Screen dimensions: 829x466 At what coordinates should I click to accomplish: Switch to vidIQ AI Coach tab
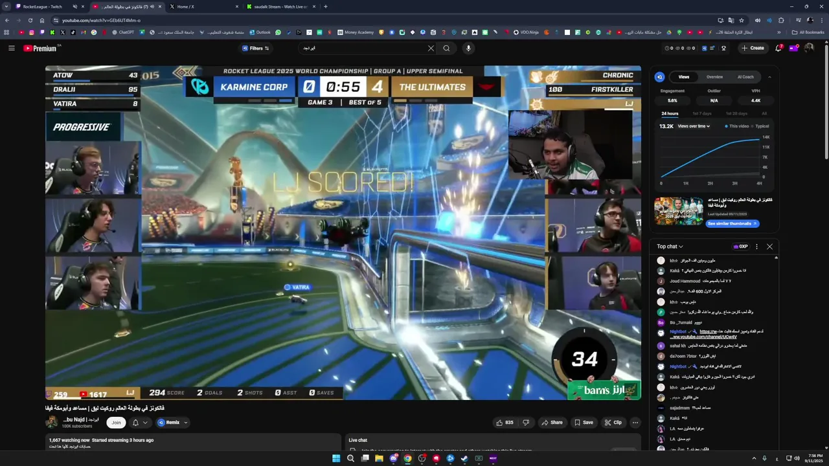point(746,77)
